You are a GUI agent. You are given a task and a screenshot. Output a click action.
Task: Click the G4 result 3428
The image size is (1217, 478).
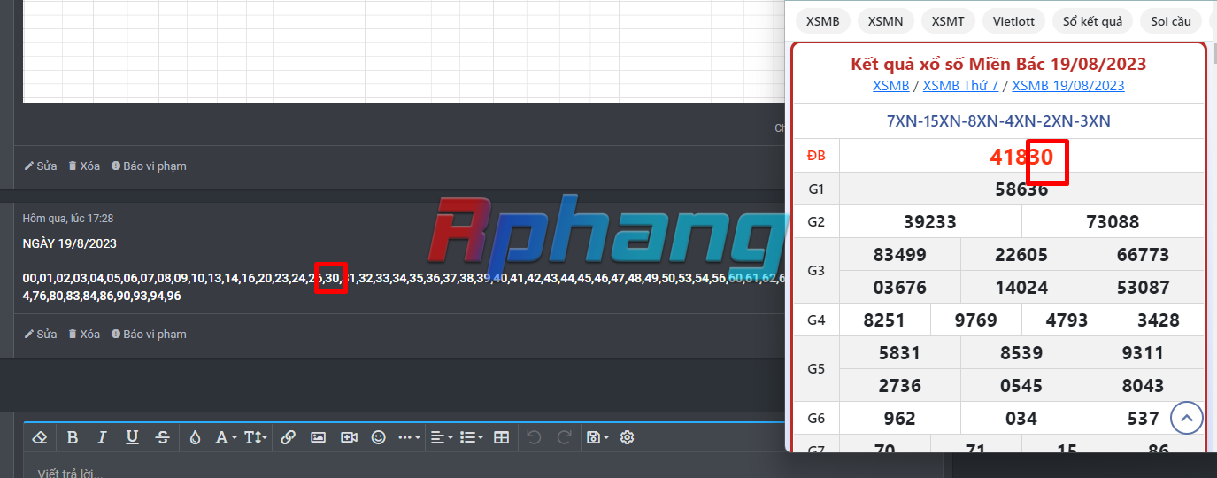(x=1159, y=320)
